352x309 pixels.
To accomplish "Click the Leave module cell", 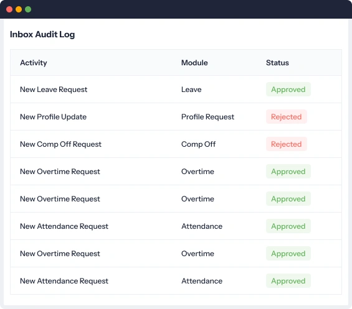I will tap(191, 90).
